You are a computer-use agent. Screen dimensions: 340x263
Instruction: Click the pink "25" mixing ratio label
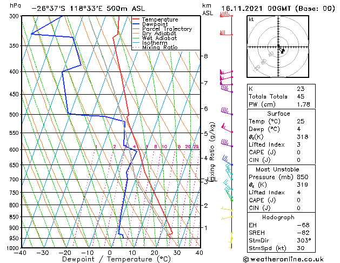[196, 147]
